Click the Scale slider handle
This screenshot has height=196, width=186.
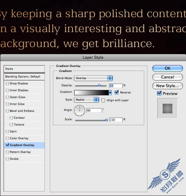[106, 120]
